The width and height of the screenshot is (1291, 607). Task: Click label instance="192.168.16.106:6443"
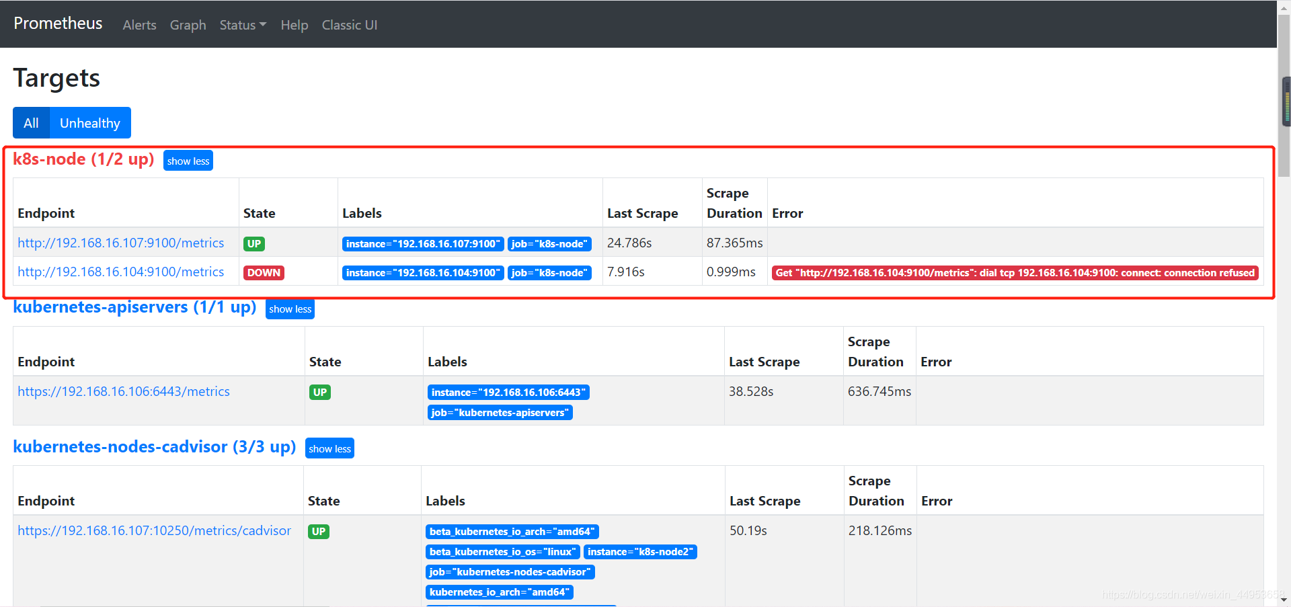tap(508, 393)
